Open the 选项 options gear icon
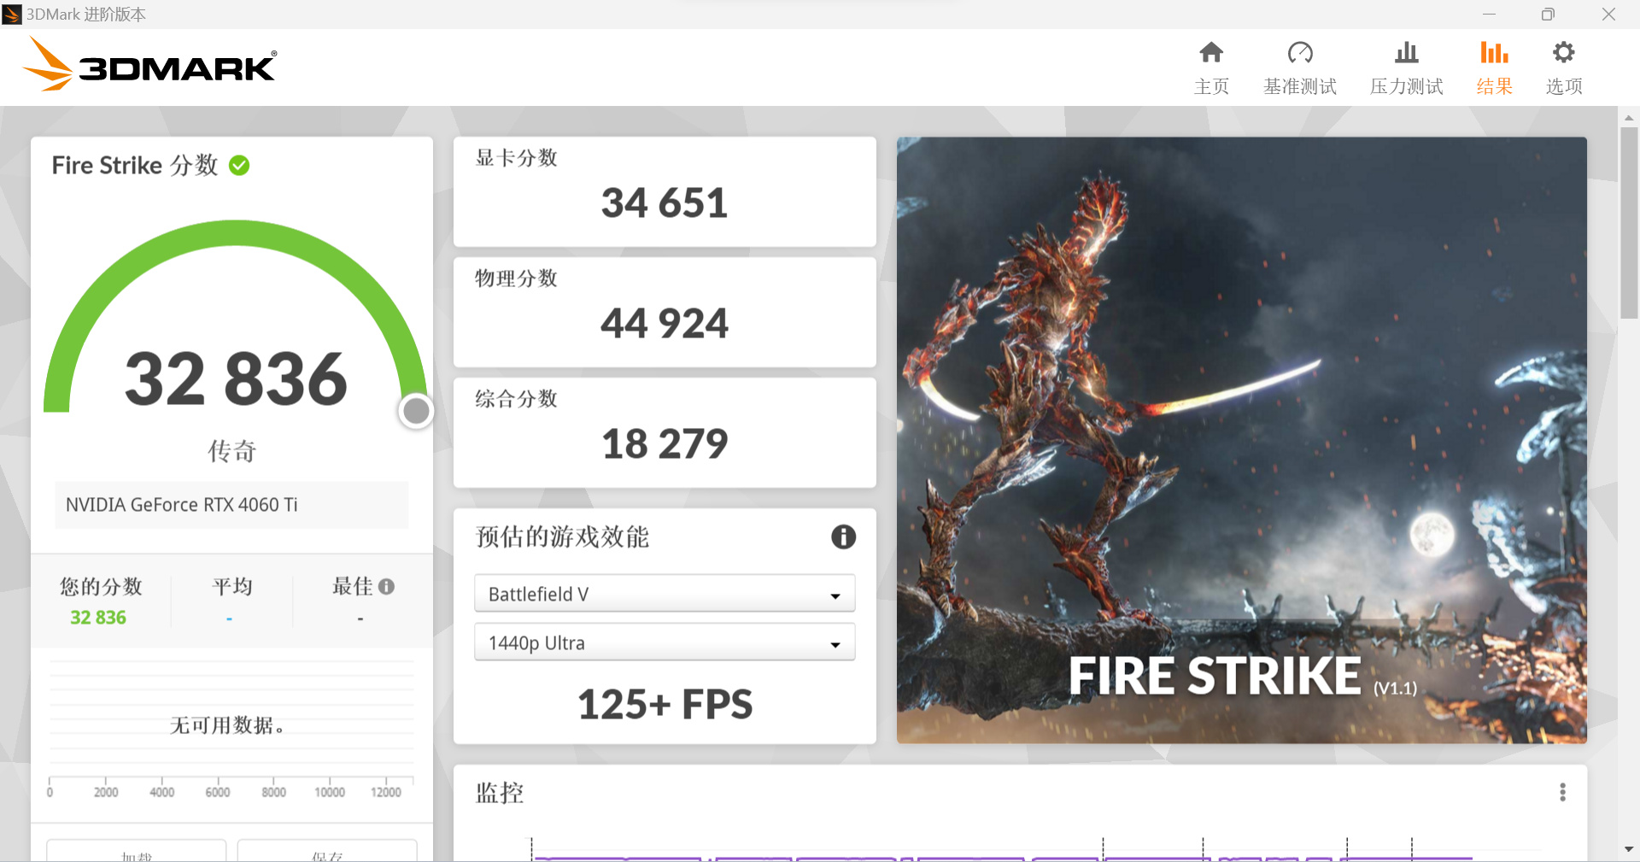 pos(1564,53)
